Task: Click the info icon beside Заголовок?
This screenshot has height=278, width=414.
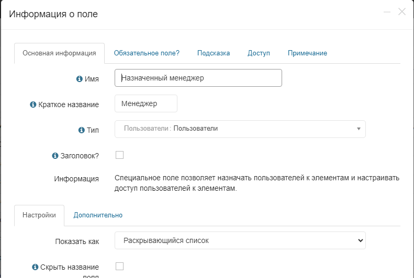Action: pos(55,156)
